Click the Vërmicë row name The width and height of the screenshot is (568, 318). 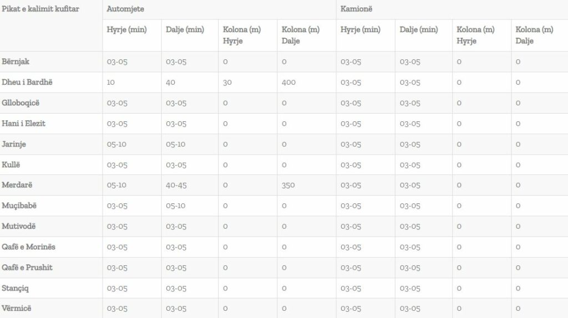pyautogui.click(x=17, y=309)
